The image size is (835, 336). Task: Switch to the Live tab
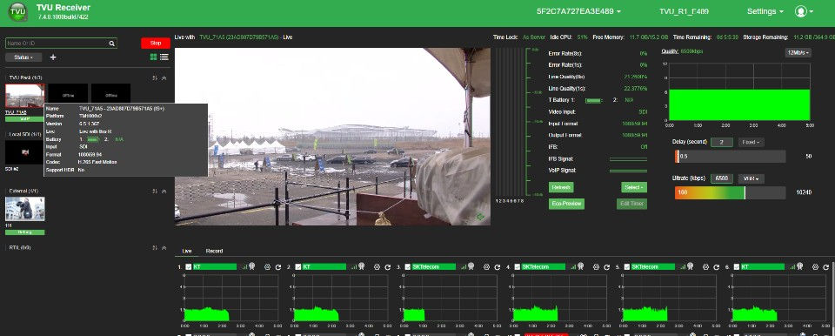[x=187, y=251]
